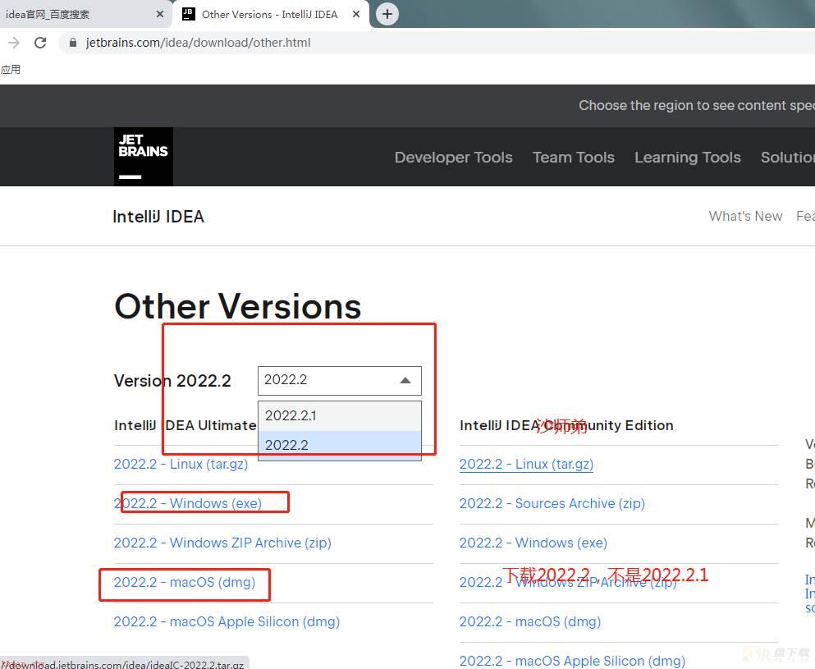This screenshot has height=669, width=815.
Task: Reload the page with the refresh icon
Action: (40, 43)
